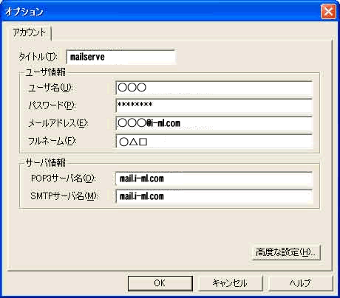Image resolution: width=340 pixels, height=298 pixels.
Task: Click into the パスワード field
Action: pos(214,105)
